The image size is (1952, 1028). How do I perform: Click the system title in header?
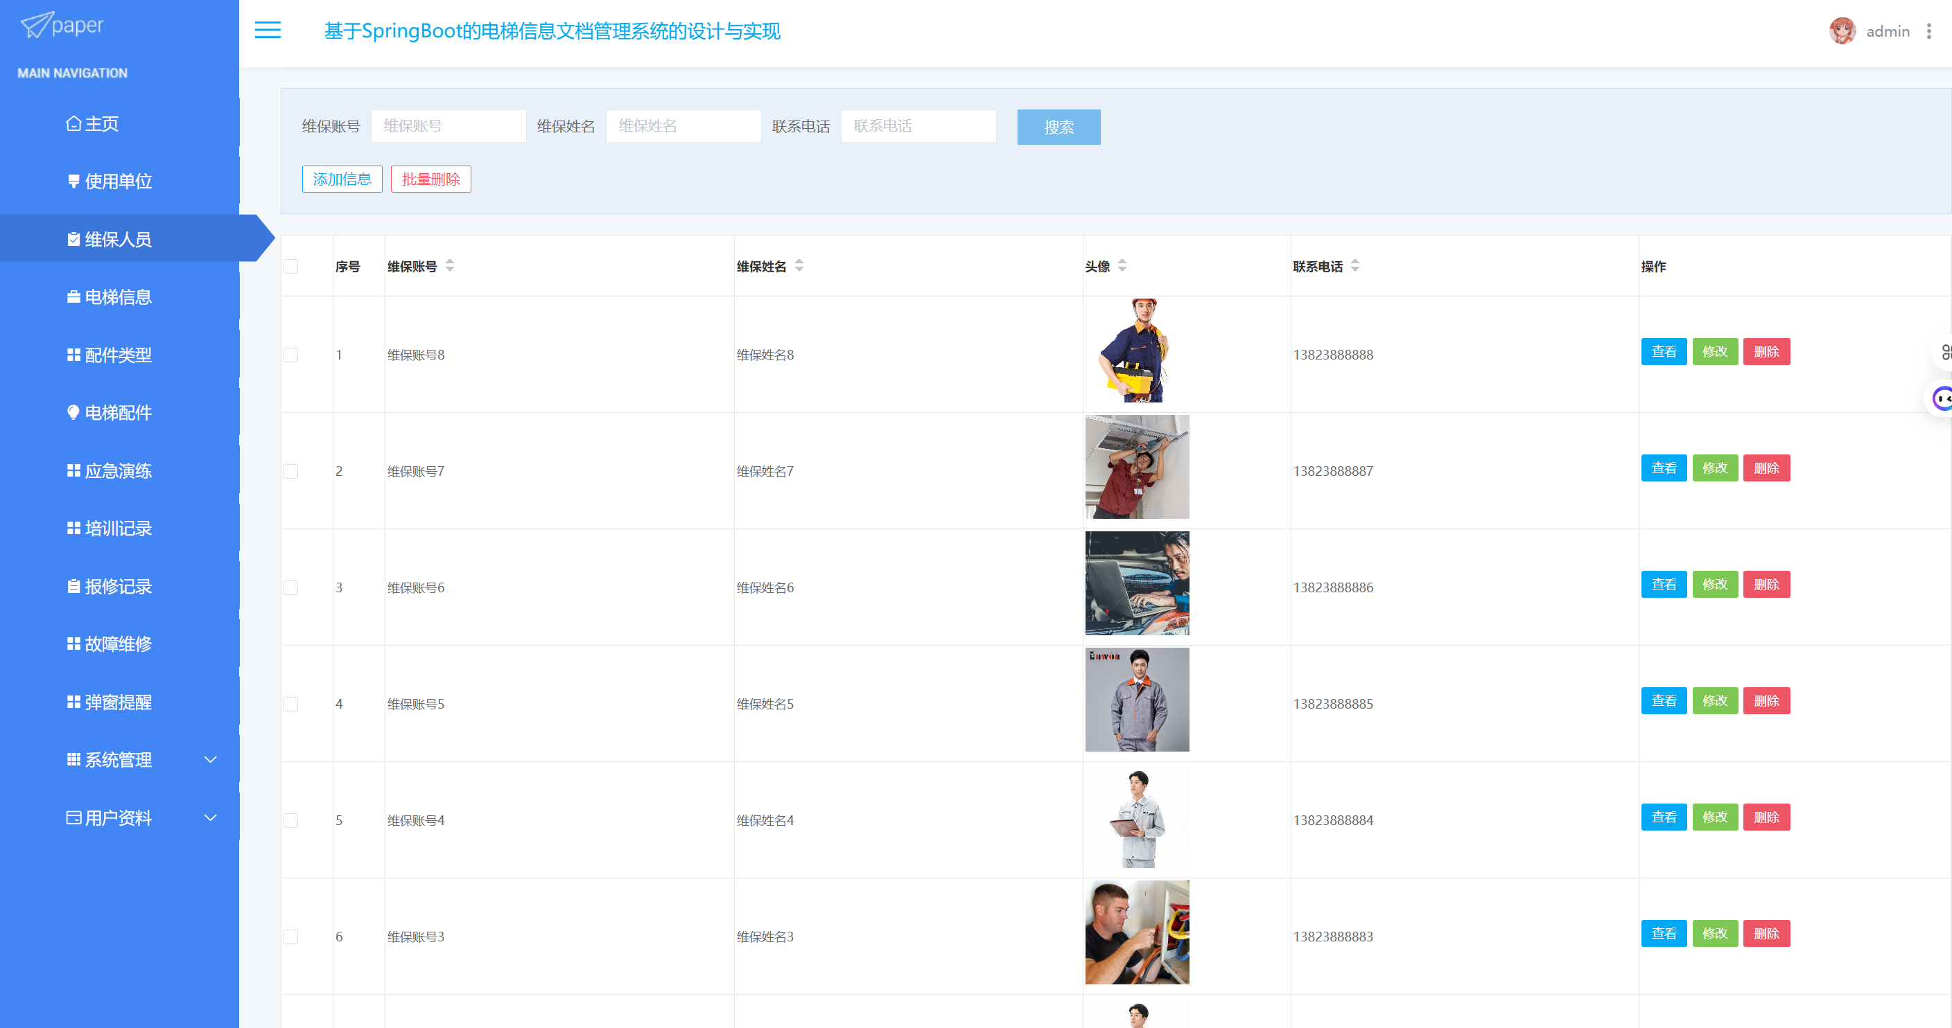pos(552,31)
